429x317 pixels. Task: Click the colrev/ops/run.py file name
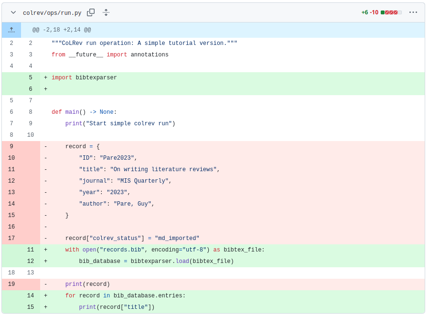(x=52, y=13)
